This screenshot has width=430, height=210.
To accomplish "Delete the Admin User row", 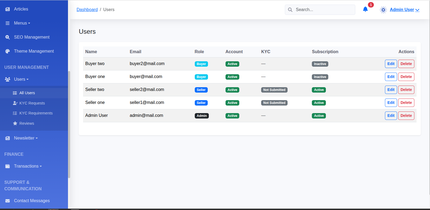I will coord(406,116).
